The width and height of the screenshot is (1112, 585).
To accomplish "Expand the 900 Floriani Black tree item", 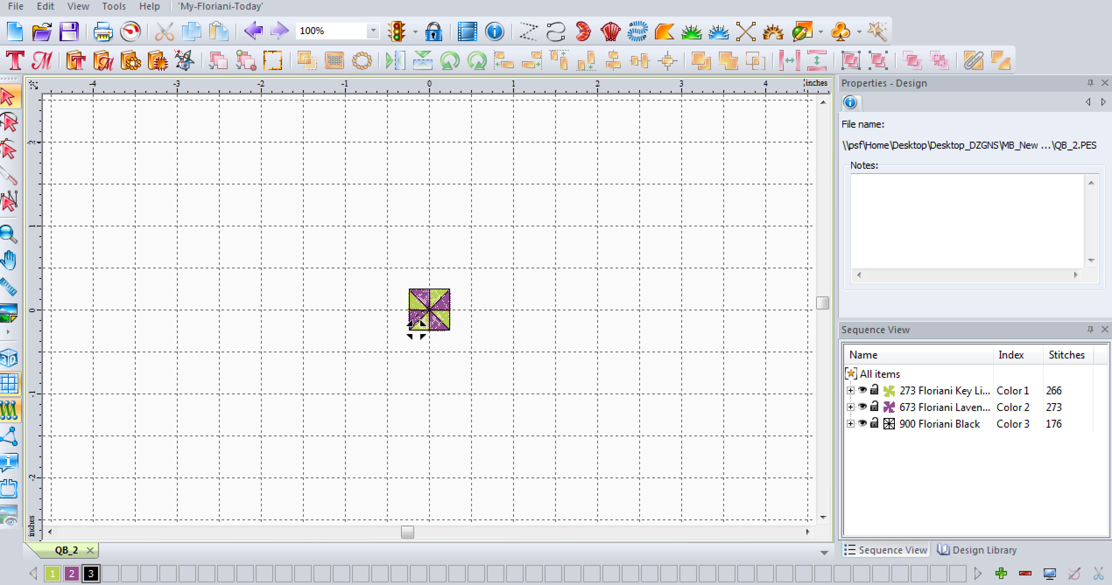I will click(x=850, y=424).
